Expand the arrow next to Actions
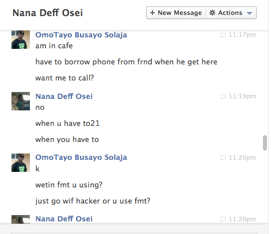The height and width of the screenshot is (234, 271). coord(249,13)
